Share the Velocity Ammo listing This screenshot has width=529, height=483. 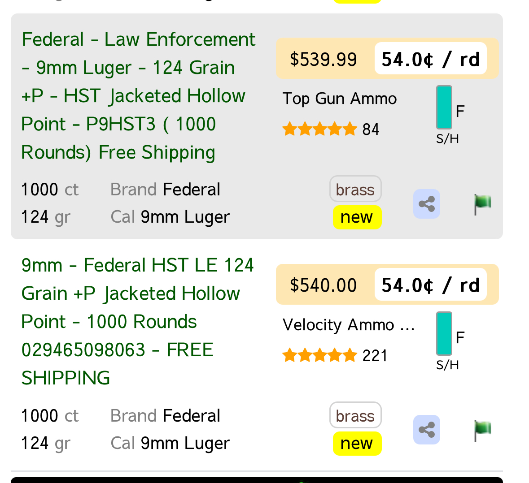[426, 430]
